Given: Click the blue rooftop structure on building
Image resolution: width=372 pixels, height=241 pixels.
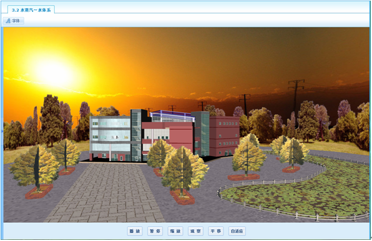Looking at the screenshot, I should (172, 116).
